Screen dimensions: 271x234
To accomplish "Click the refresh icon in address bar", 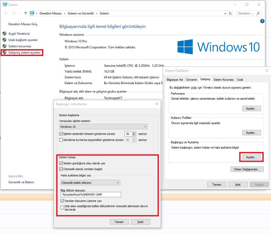I will (230, 13).
